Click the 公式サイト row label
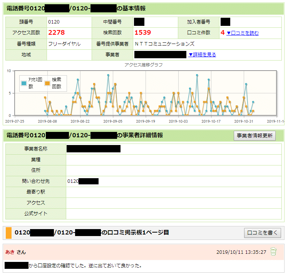This screenshot has width=288, height=275. tap(36, 214)
